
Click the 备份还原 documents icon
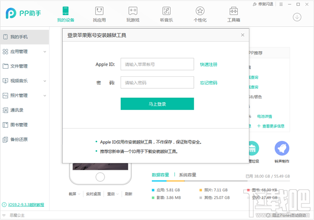coord(6,140)
